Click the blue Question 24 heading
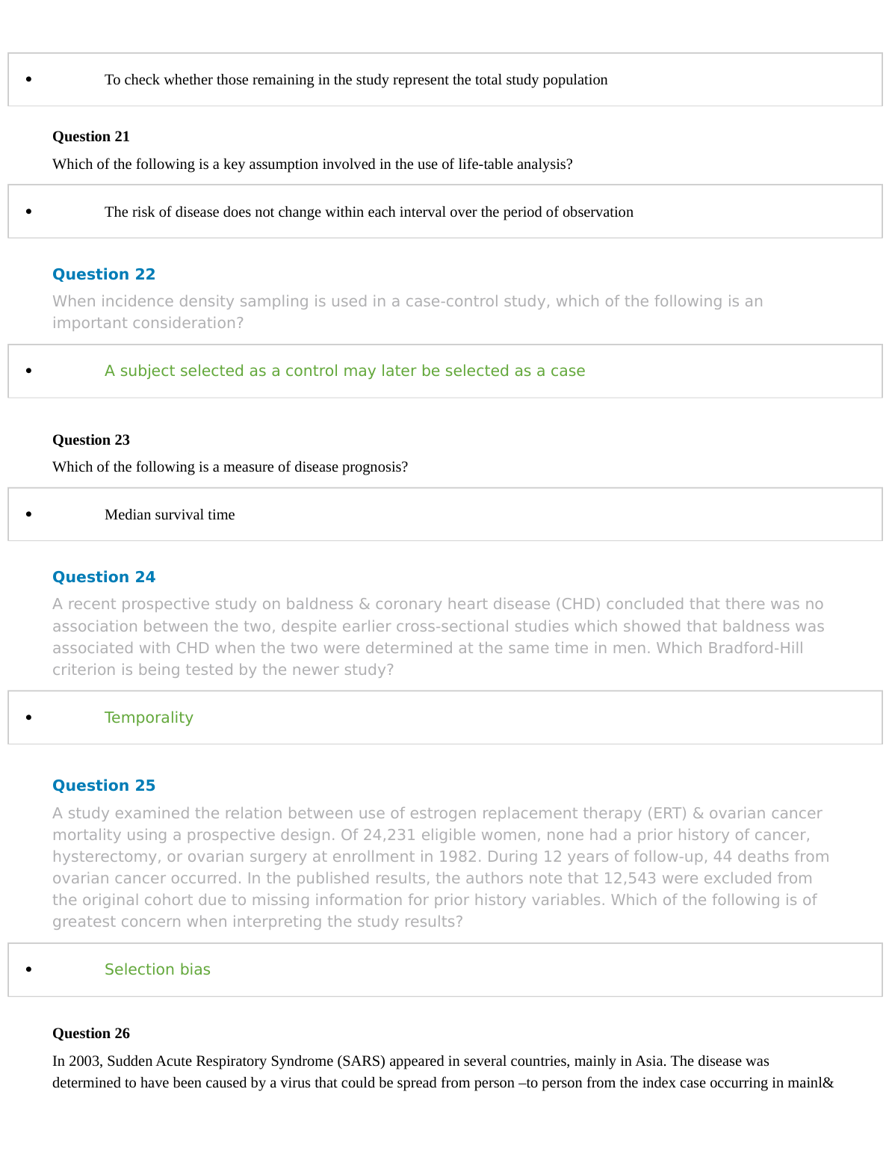This screenshot has height=1151, width=889. [104, 577]
